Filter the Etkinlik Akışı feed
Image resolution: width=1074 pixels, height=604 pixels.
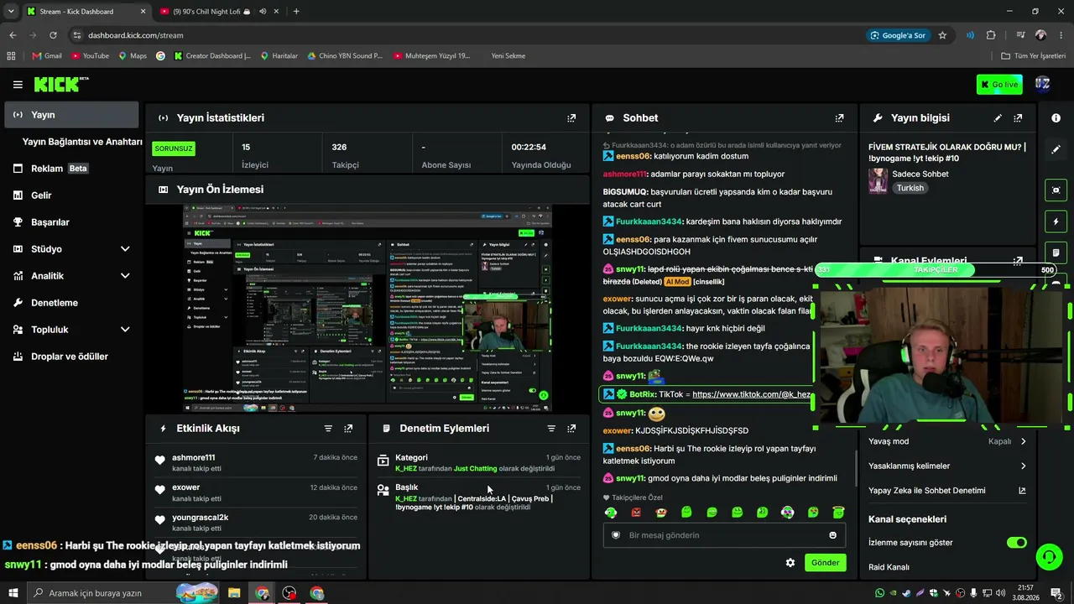click(x=328, y=429)
